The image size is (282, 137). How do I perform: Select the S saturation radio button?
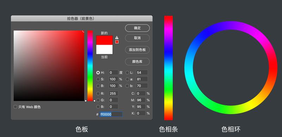click(x=98, y=79)
